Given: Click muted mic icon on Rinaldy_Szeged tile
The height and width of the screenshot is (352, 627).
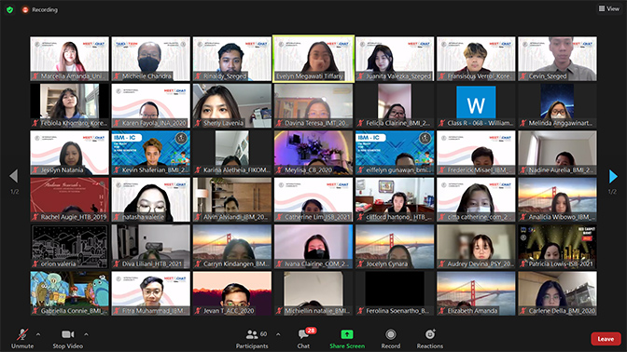Looking at the screenshot, I should (198, 76).
